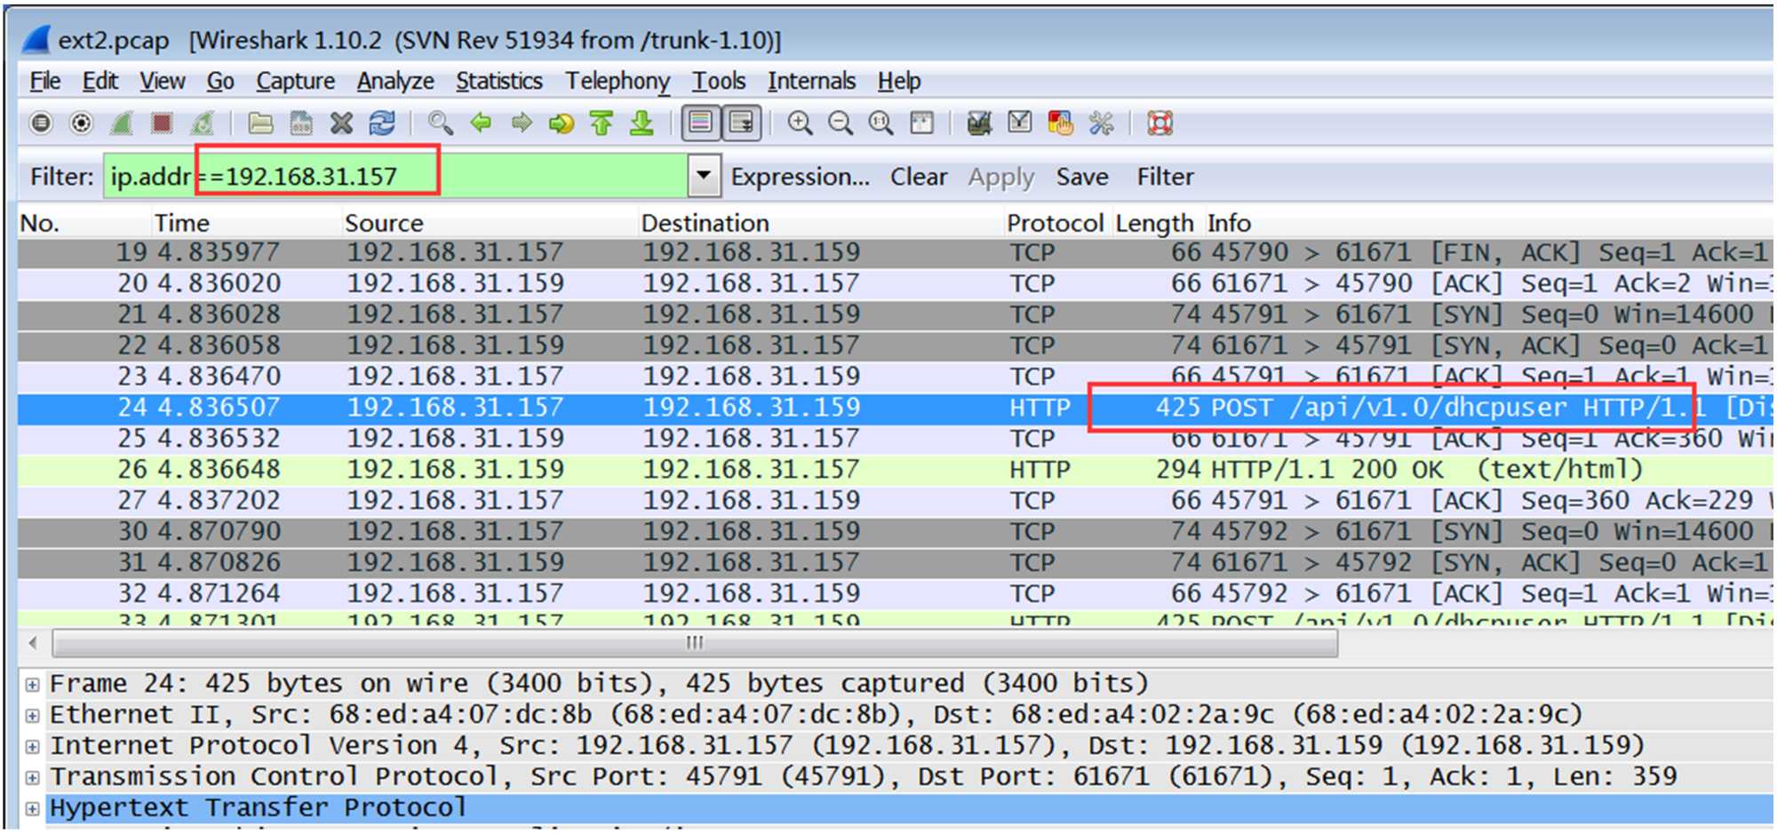Click the Zoom In toolbar icon
Viewport: 1777px width, 834px height.
800,123
